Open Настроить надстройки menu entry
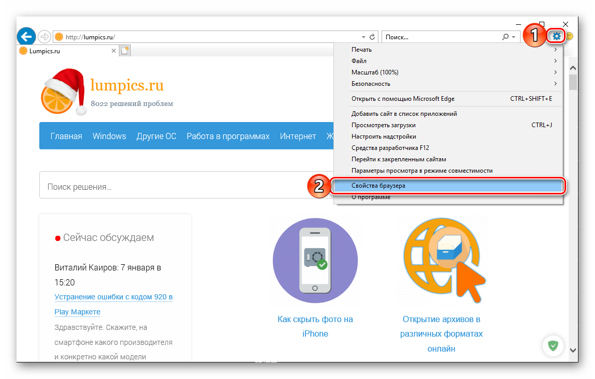595x379 pixels. (384, 137)
